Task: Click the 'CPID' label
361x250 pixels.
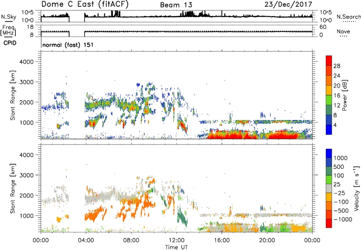Action: [x=10, y=43]
